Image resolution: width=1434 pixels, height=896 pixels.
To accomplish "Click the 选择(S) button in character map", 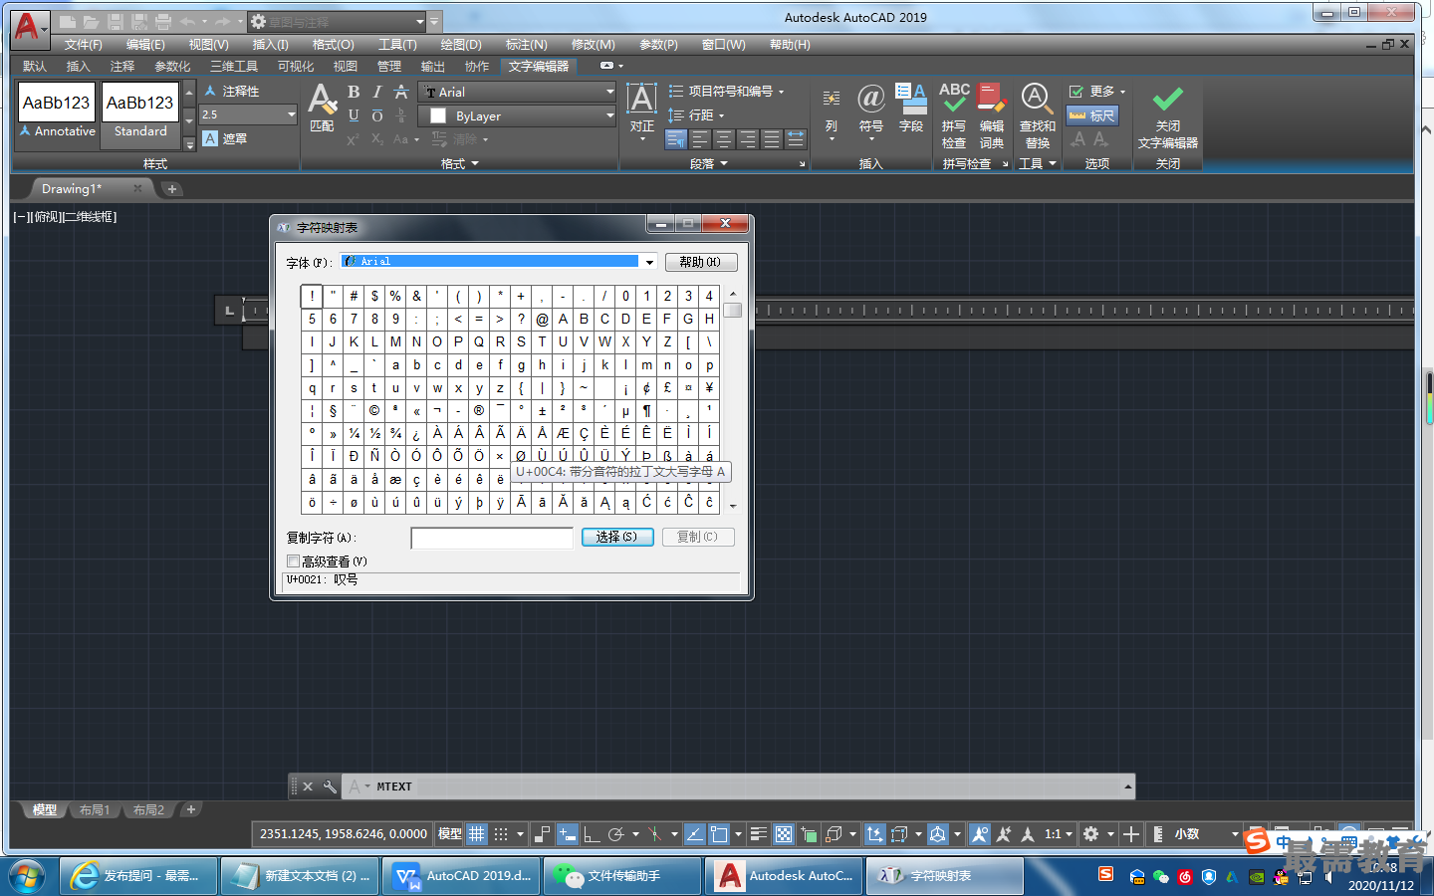I will 617,537.
